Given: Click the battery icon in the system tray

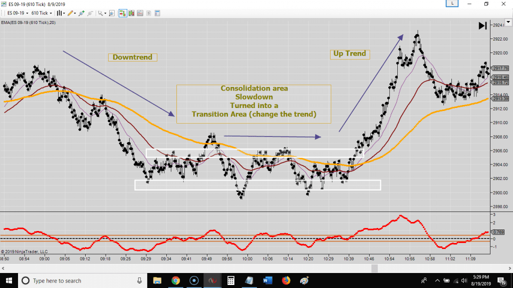Looking at the screenshot, I should point(446,280).
